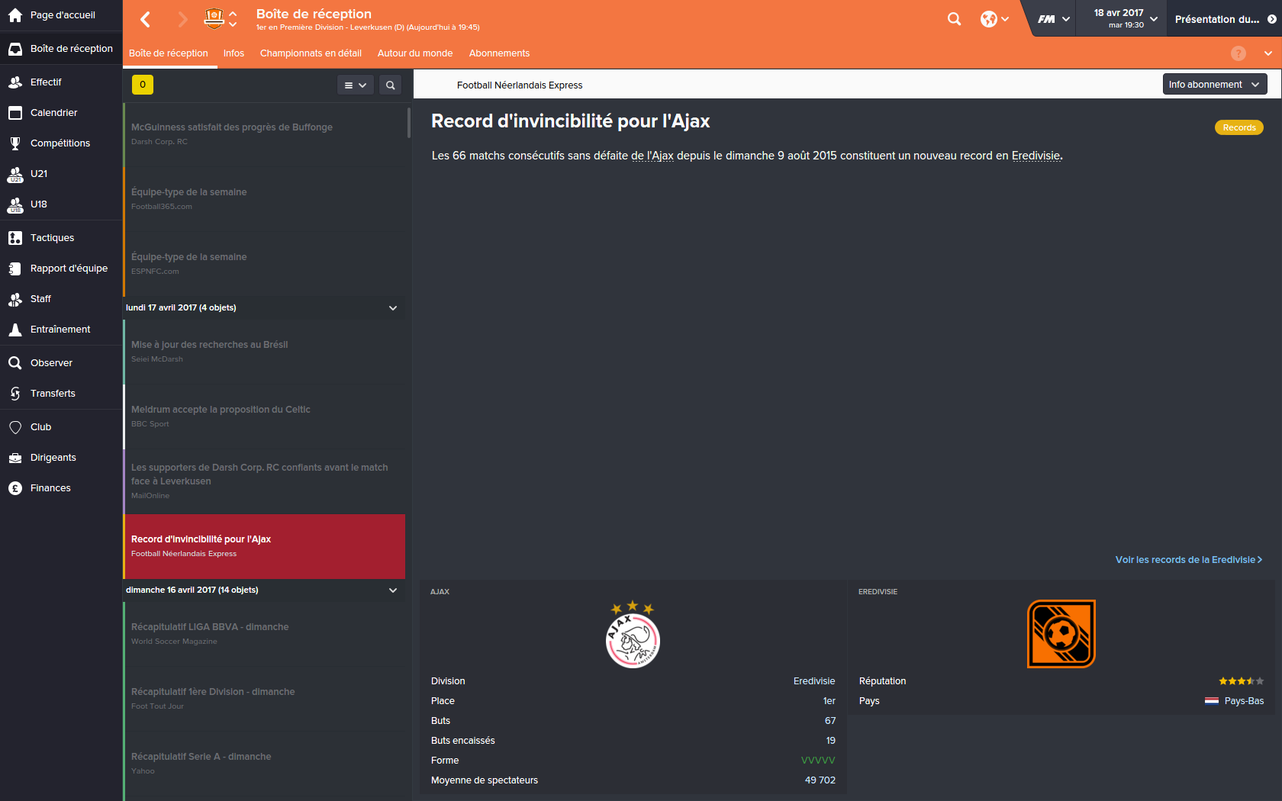Search the inbox with magnifier button
1282x801 pixels.
[391, 85]
